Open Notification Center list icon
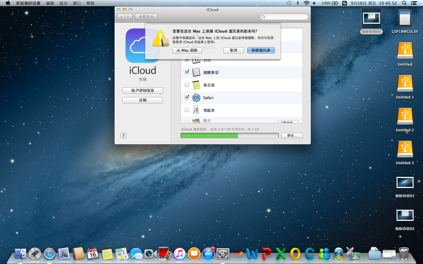423x264 pixels. [x=414, y=3]
